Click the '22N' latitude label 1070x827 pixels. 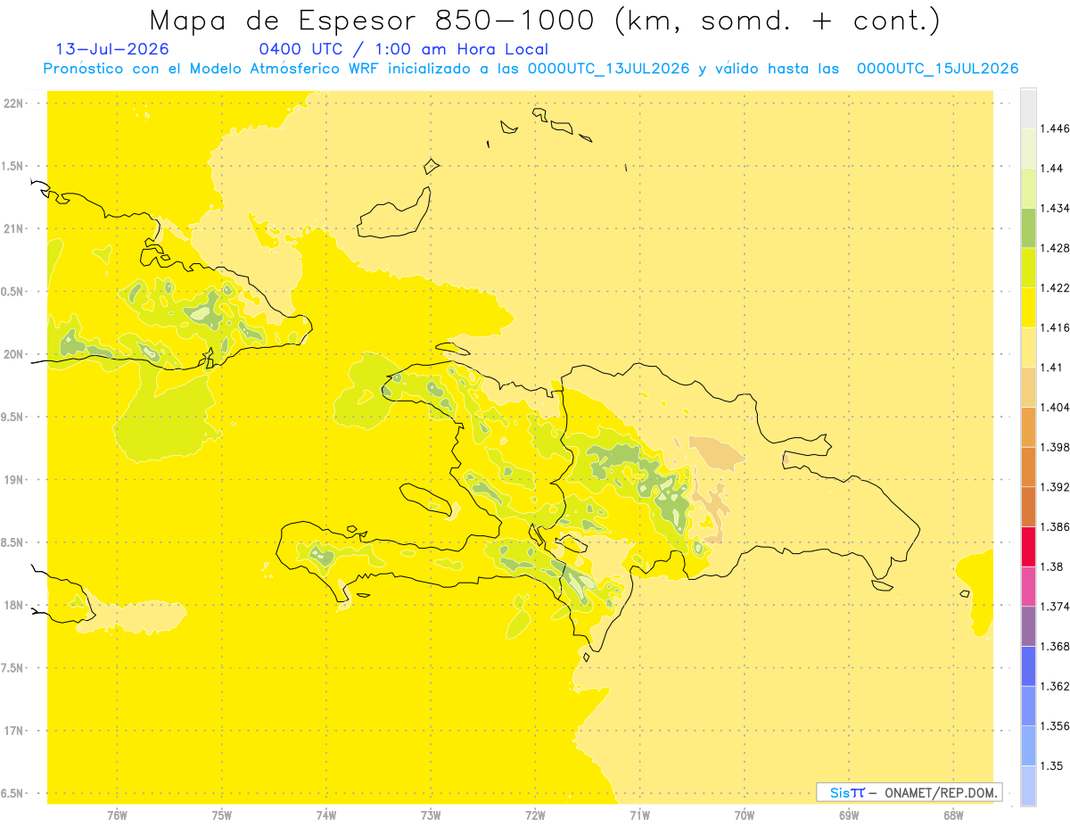(13, 103)
